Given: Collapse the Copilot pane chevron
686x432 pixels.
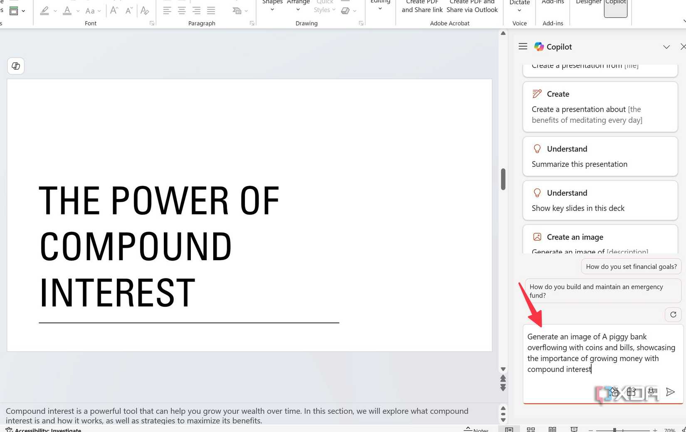Looking at the screenshot, I should click(x=666, y=47).
